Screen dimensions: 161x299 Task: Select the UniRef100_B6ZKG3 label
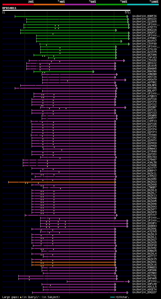144,182
